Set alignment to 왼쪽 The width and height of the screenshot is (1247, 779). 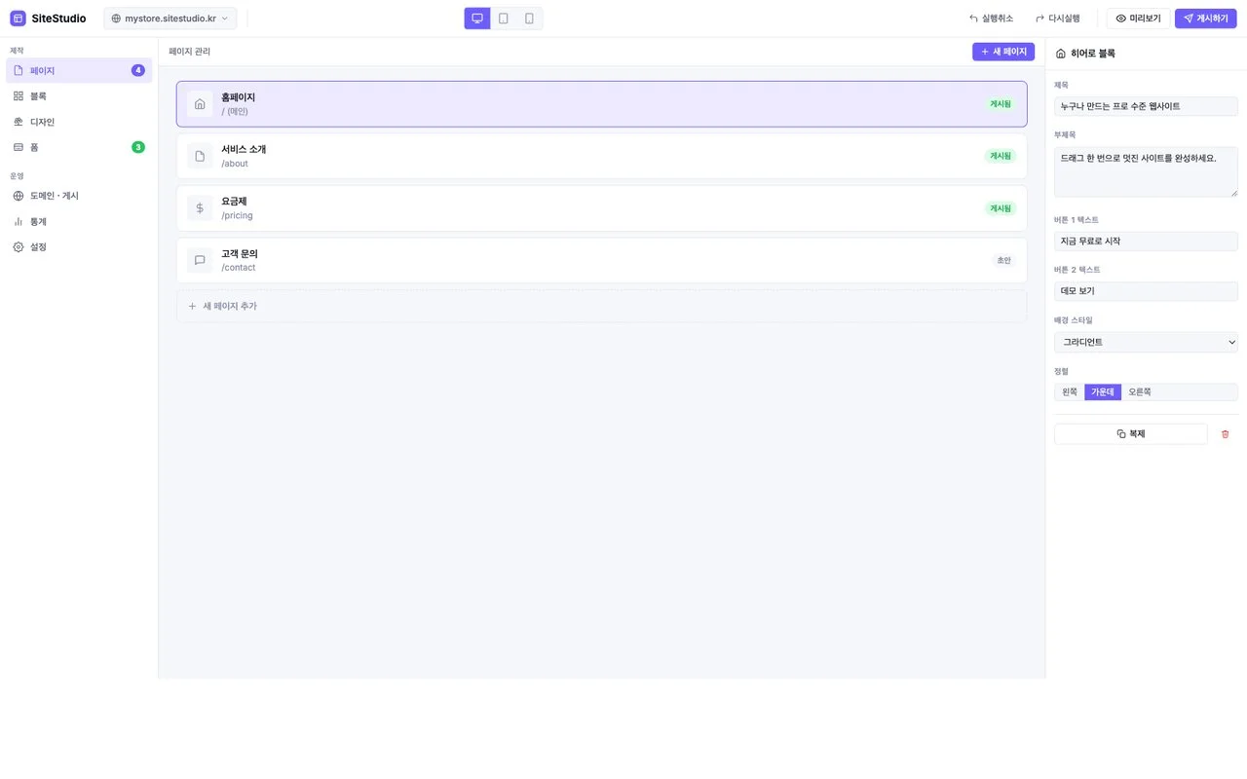[1070, 391]
